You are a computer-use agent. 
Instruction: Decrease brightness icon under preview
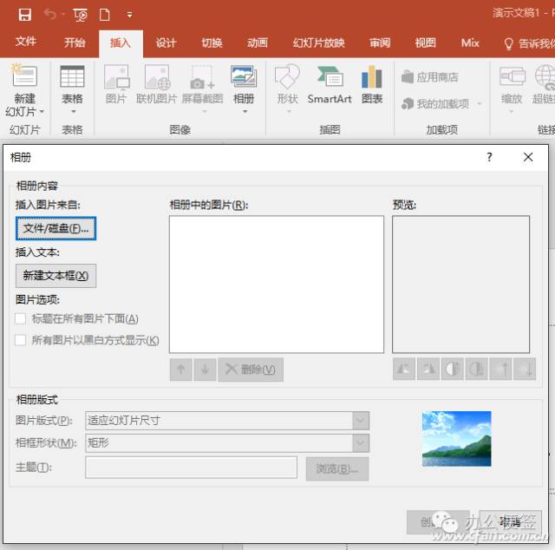tap(525, 369)
